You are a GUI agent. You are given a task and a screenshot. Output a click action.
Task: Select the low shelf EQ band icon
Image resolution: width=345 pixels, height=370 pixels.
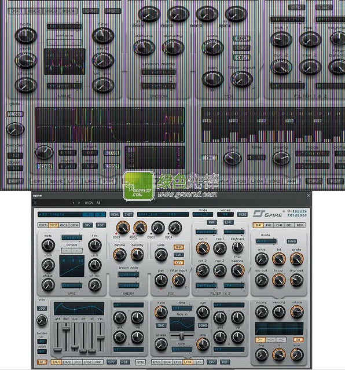tap(260, 339)
